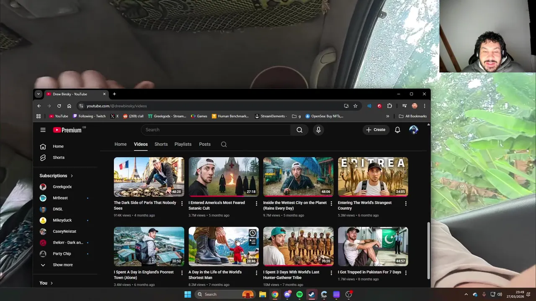Show hidden system tray icons

tap(466, 294)
